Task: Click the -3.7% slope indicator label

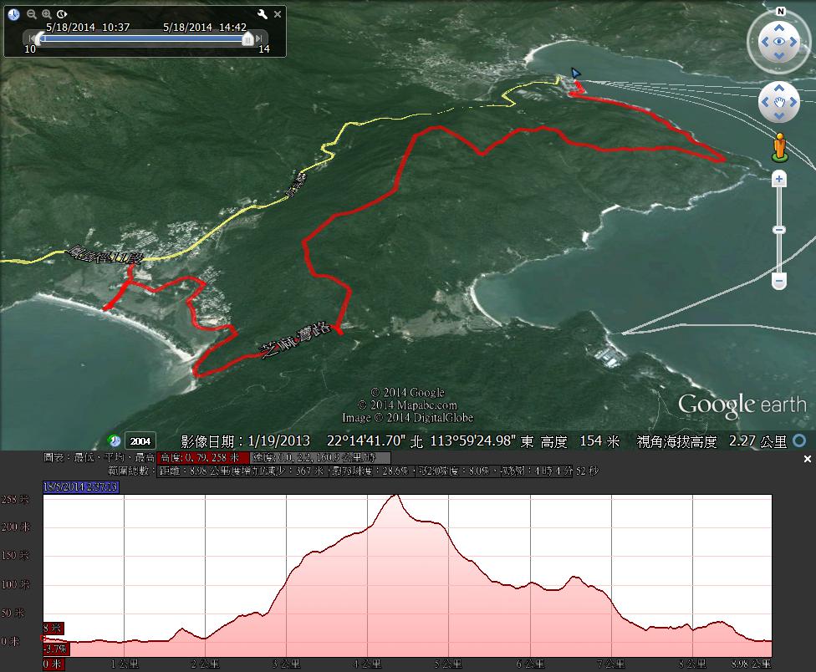Action: [56, 649]
